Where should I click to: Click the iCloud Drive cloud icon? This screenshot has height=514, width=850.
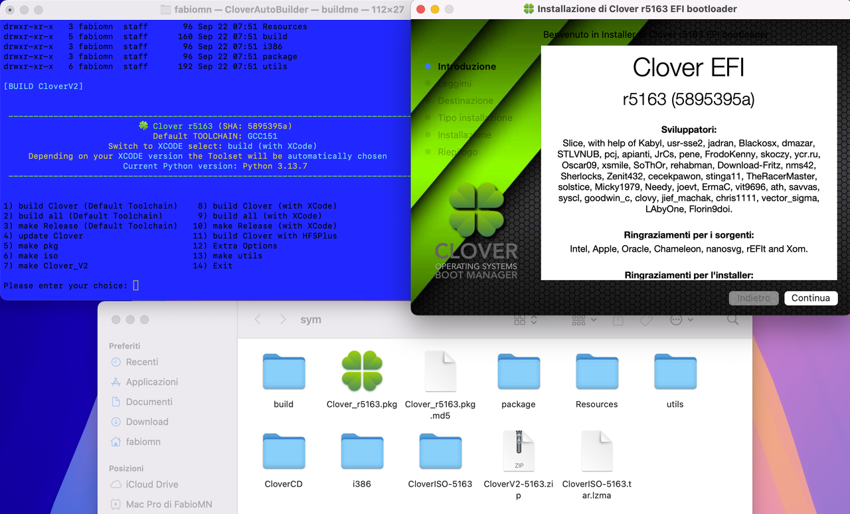[116, 484]
